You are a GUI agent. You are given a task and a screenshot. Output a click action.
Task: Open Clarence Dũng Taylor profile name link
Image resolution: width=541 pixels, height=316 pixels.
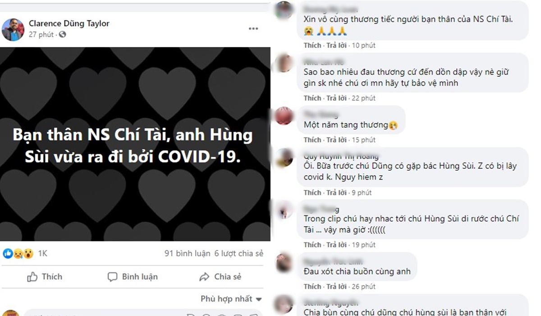click(x=69, y=23)
